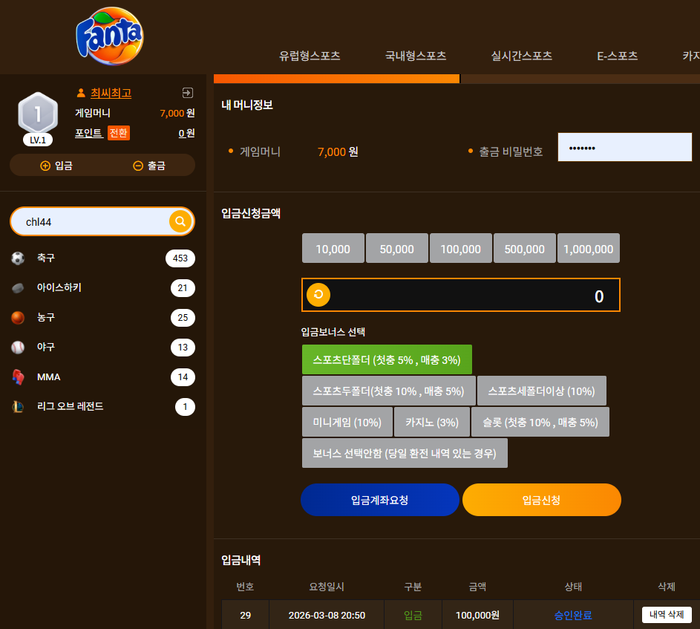Select the MMA glove icon
The width and height of the screenshot is (700, 629).
(18, 377)
